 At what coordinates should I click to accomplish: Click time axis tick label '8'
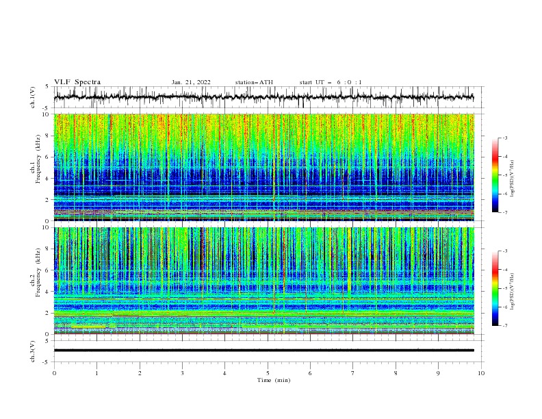396,373
